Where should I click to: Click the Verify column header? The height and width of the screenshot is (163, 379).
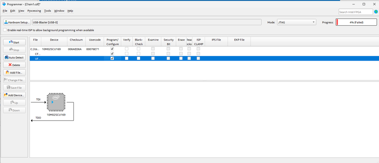pyautogui.click(x=127, y=42)
